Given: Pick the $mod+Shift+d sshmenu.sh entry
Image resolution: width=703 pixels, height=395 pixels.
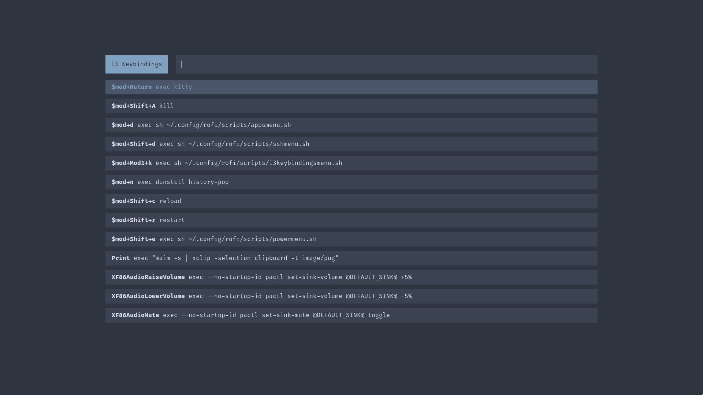Looking at the screenshot, I should pos(351,144).
